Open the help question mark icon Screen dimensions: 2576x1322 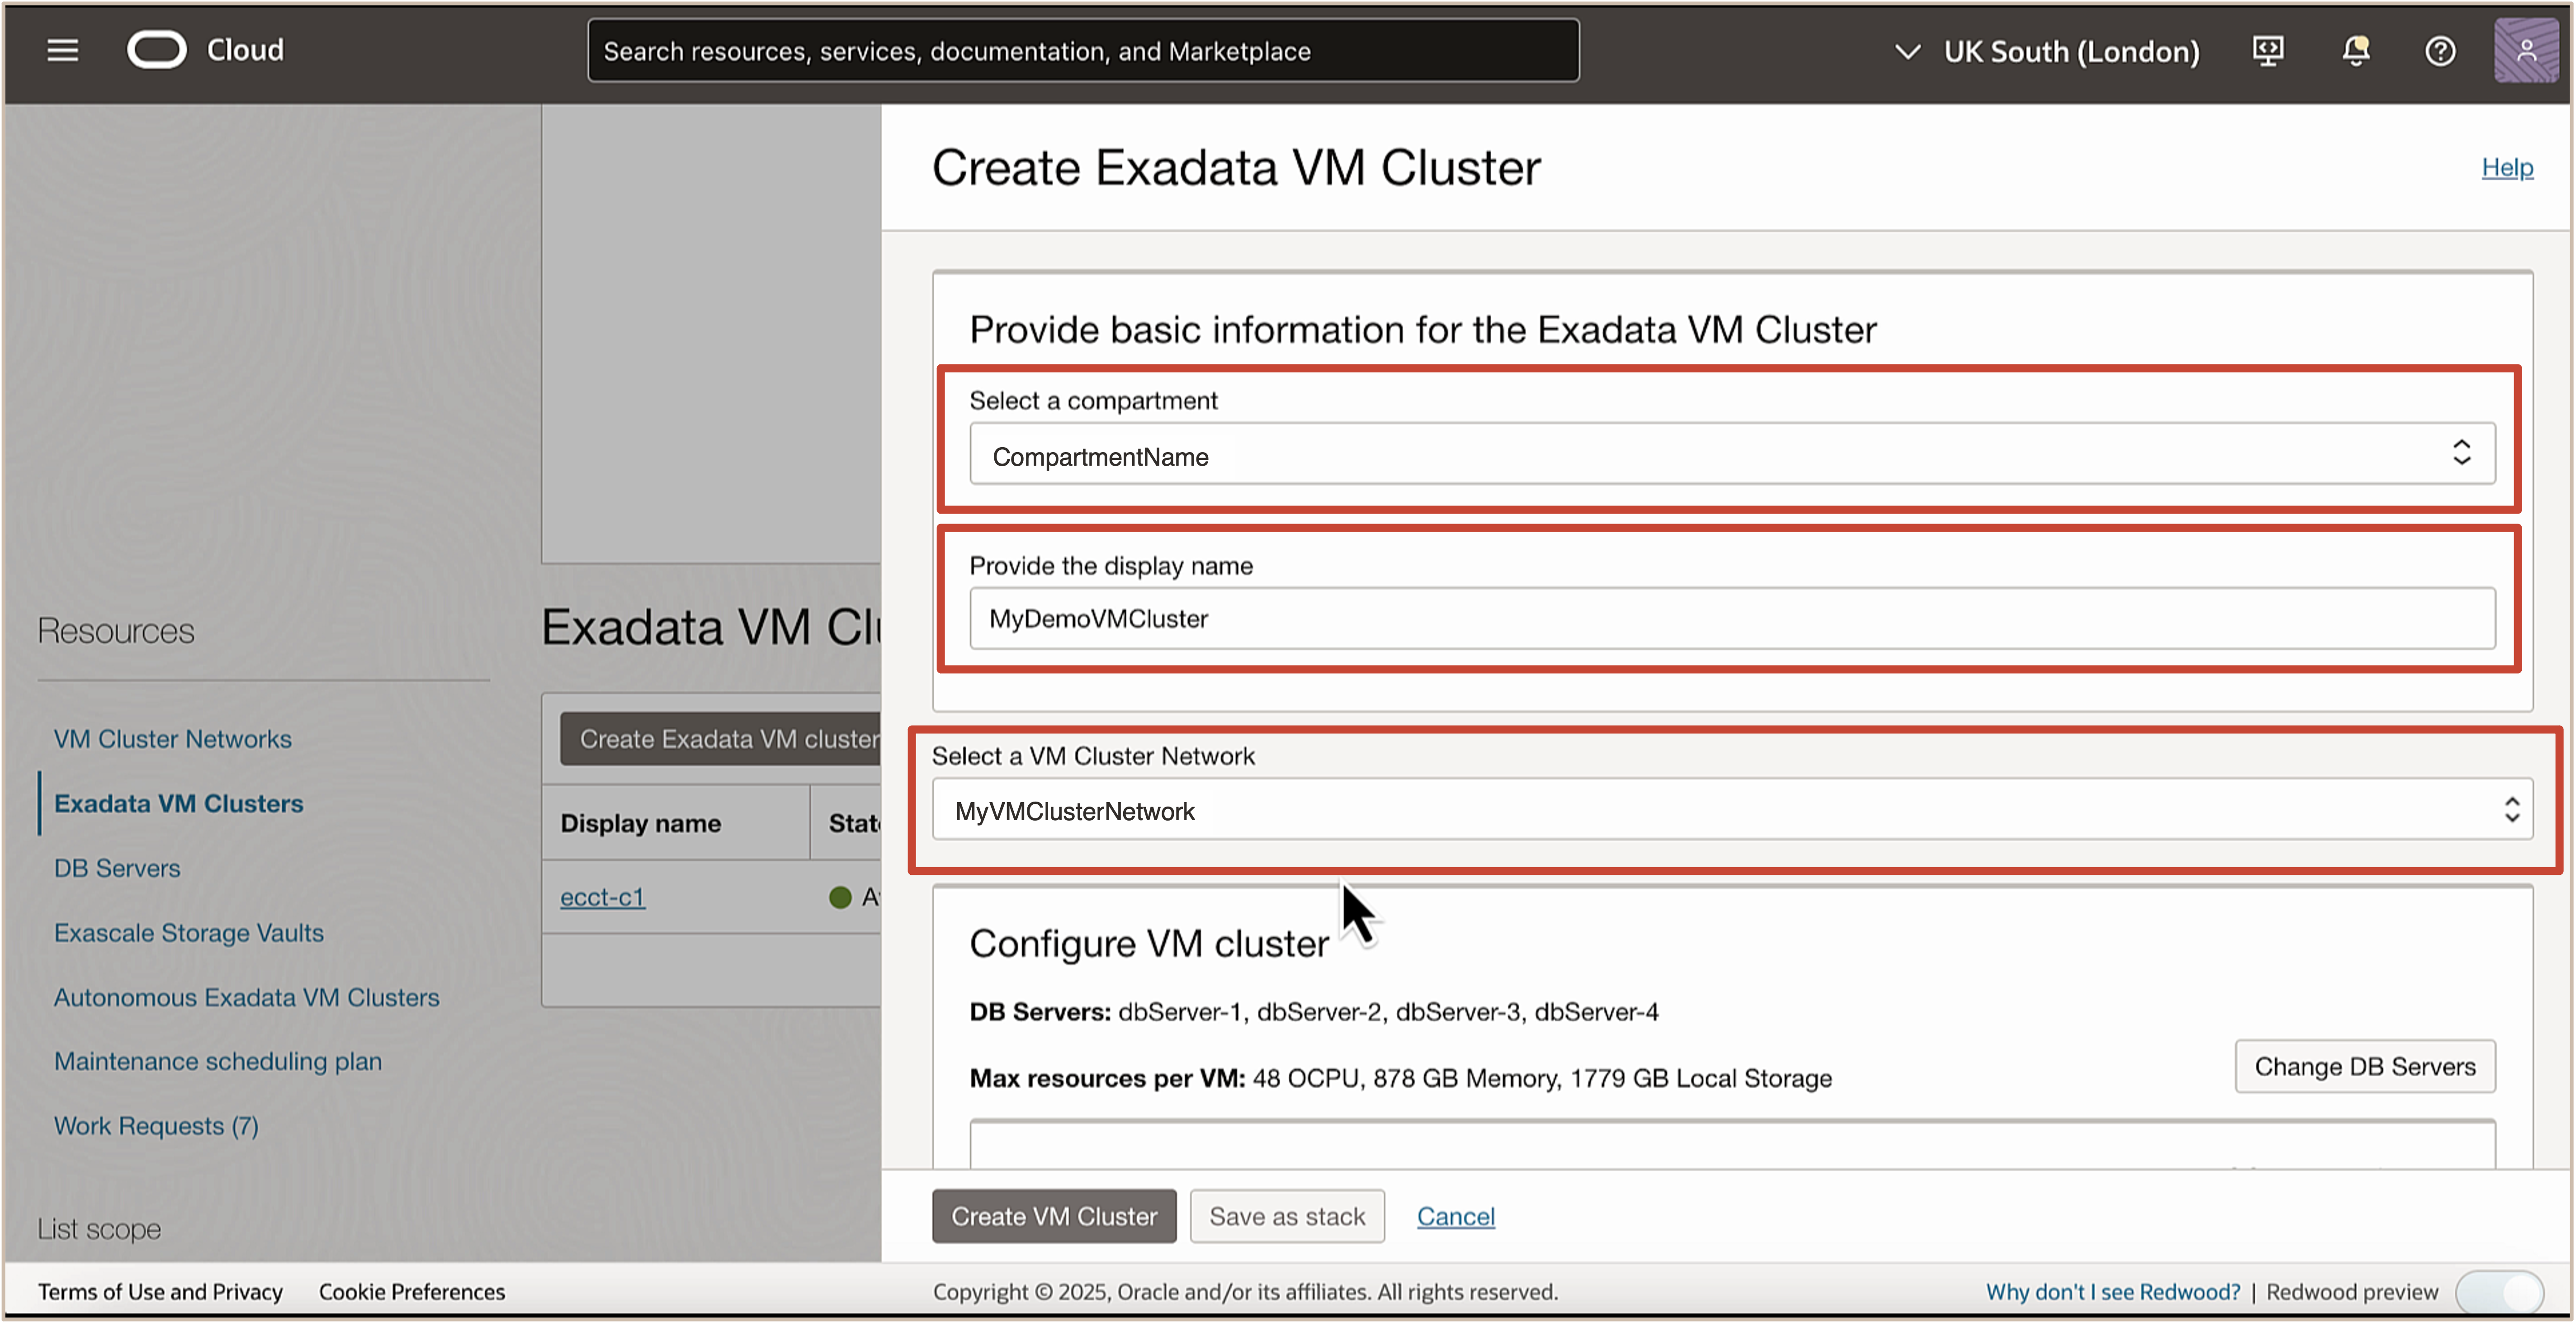(2440, 51)
